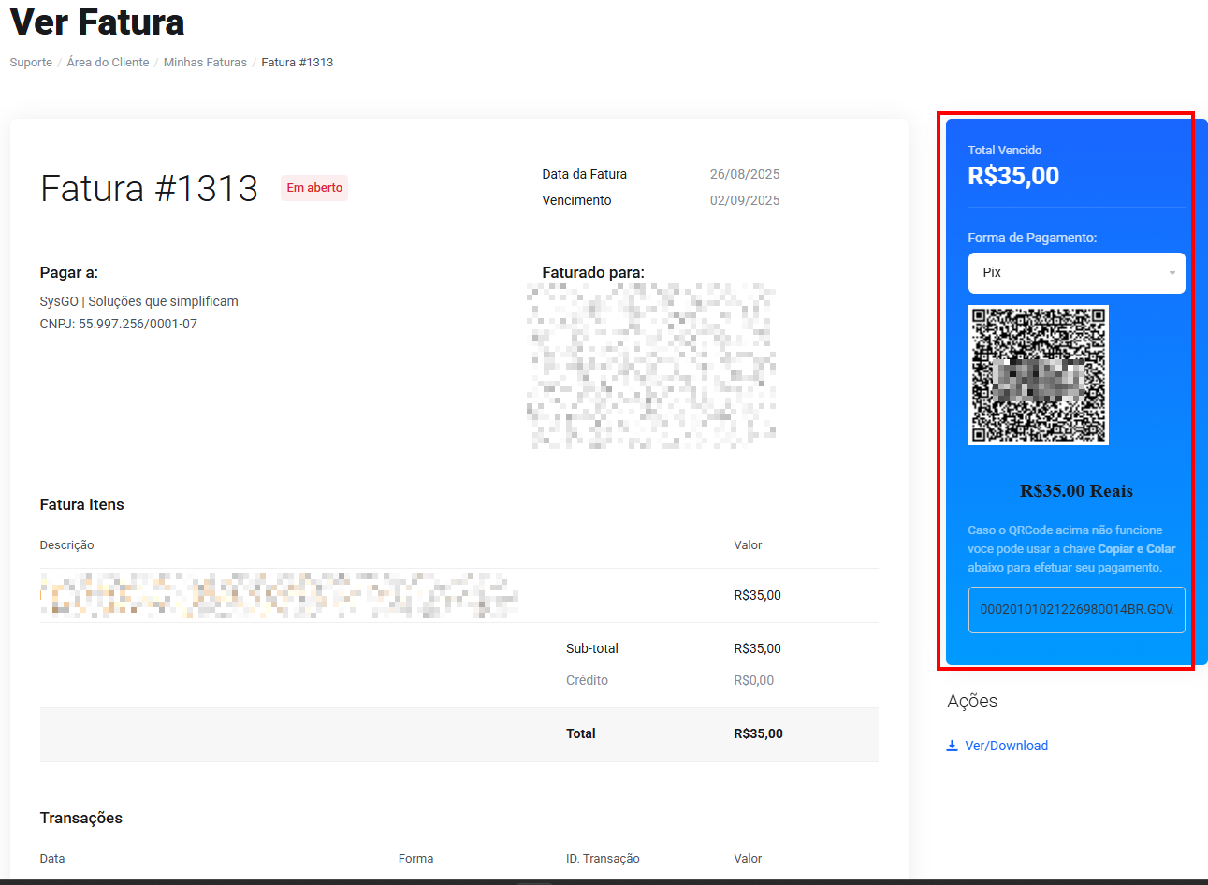Image resolution: width=1208 pixels, height=885 pixels.
Task: Click the "ID. Transação" column header
Action: pyautogui.click(x=603, y=858)
